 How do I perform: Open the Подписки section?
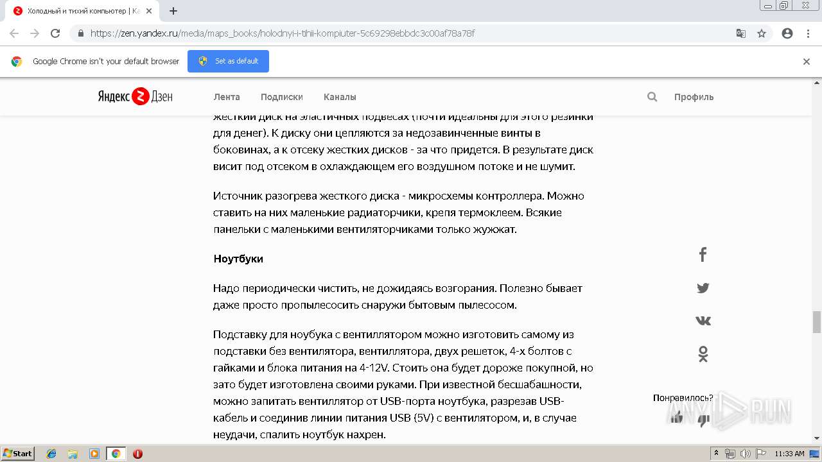pyautogui.click(x=281, y=97)
